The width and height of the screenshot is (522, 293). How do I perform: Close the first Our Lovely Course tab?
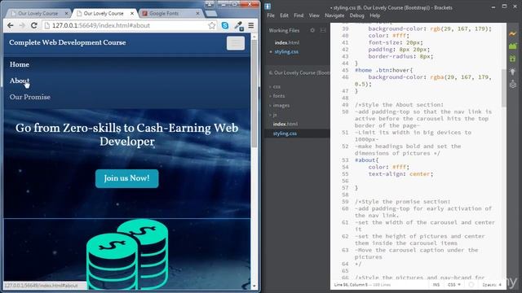click(x=66, y=13)
